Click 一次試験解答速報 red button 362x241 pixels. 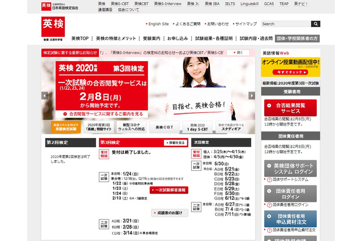click(169, 190)
